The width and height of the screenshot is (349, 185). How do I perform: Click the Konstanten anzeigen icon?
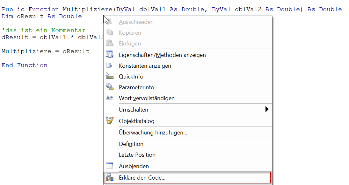pos(109,65)
